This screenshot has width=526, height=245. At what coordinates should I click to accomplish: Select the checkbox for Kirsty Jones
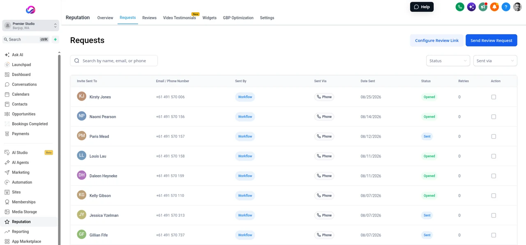tap(494, 97)
